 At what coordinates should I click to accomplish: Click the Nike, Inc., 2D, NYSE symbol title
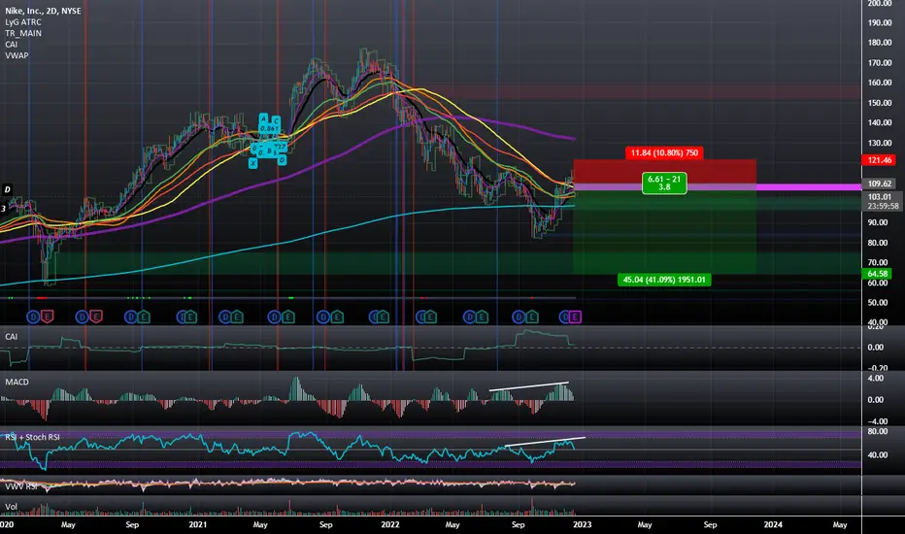click(x=43, y=11)
